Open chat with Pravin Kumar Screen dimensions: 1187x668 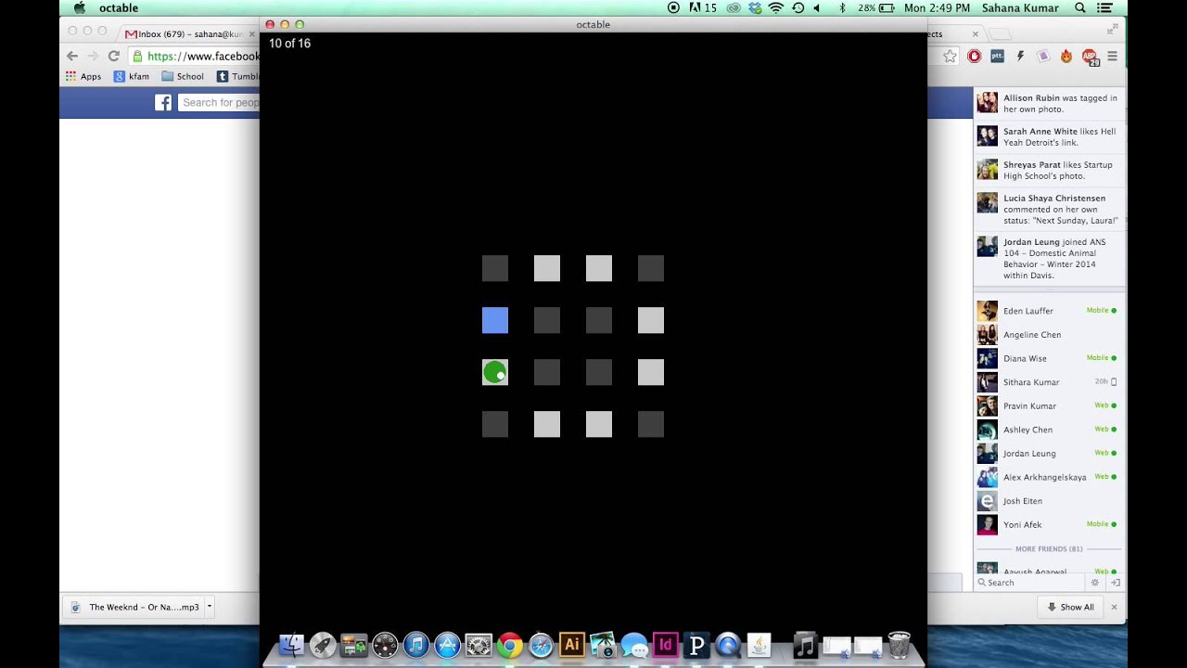[1048, 405]
